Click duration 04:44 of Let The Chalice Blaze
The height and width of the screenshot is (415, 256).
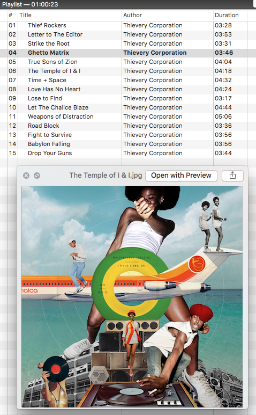pos(223,107)
